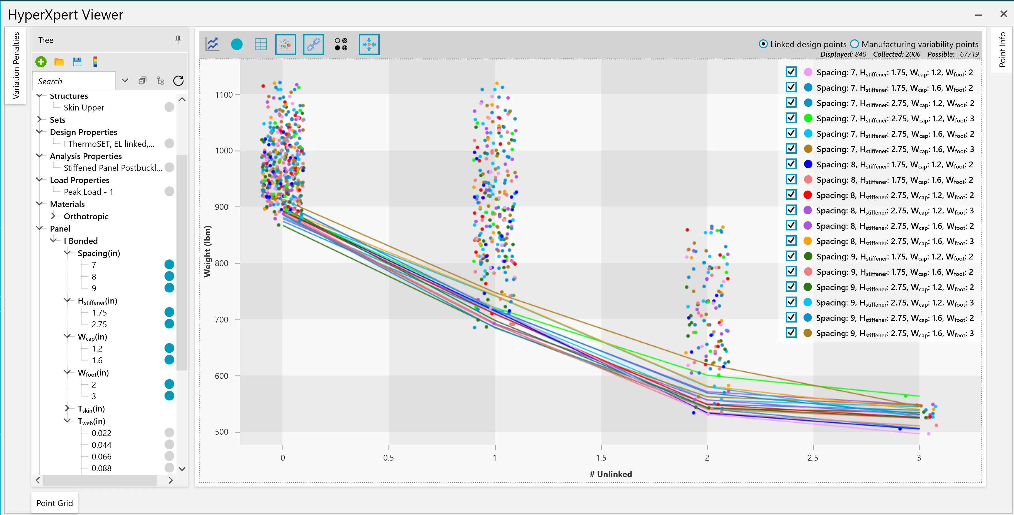Image resolution: width=1014 pixels, height=515 pixels.
Task: Uncheck legend Spacing 7, Hstiffener 2.75, Wcap 1.2, Wfoot 3
Action: tap(791, 118)
